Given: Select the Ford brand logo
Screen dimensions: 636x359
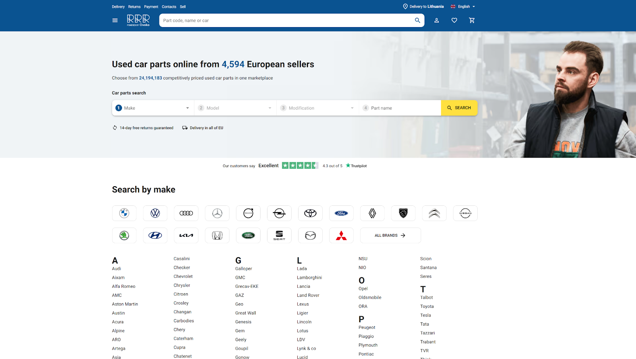Looking at the screenshot, I should tap(341, 213).
